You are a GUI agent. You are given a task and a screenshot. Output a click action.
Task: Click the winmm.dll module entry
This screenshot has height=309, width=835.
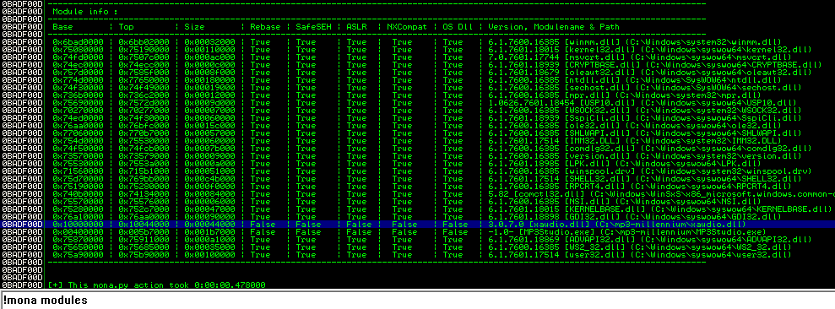(x=417, y=41)
